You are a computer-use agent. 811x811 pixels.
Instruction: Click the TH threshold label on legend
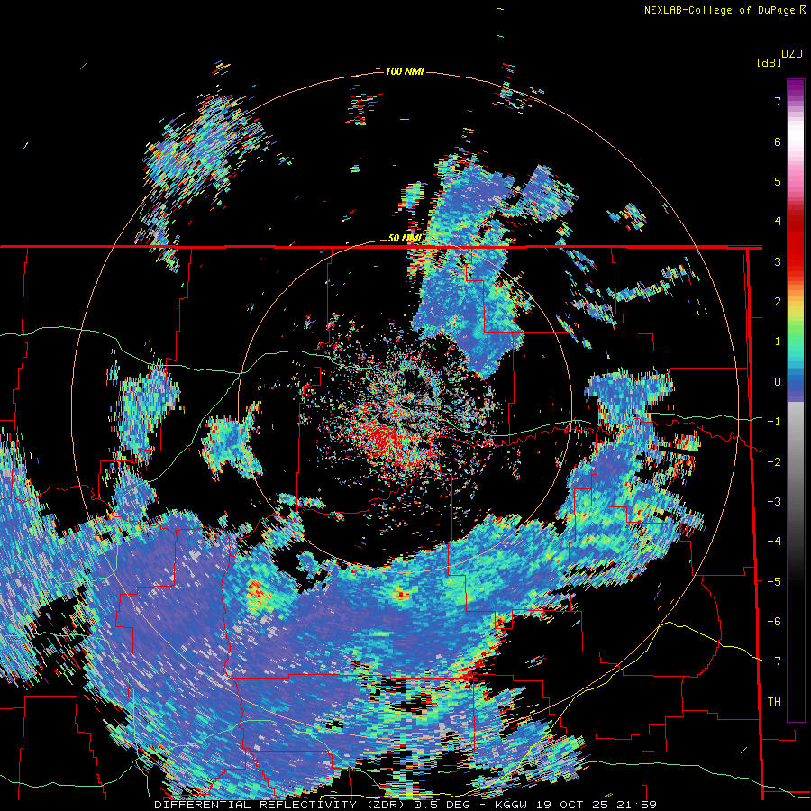pos(774,701)
